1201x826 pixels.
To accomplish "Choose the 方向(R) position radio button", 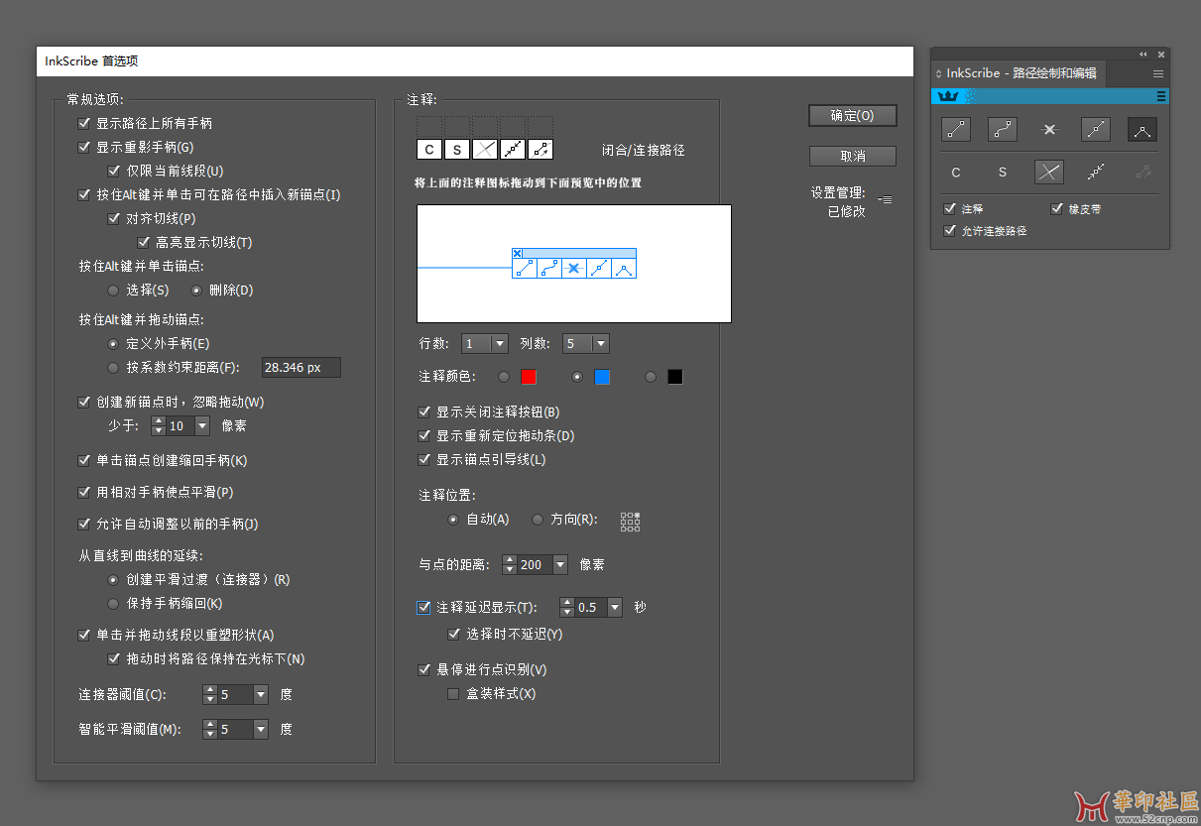I will pos(539,520).
